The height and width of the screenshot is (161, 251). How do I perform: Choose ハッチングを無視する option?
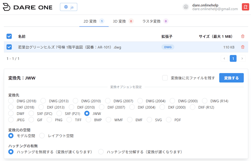(11, 152)
